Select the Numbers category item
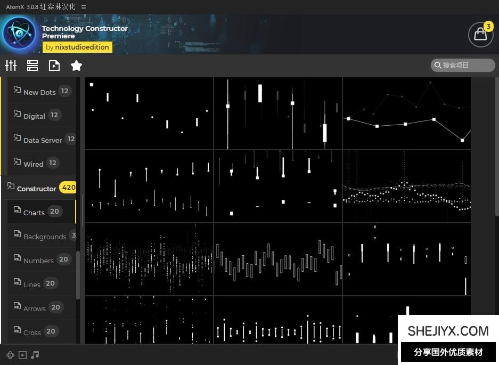 (x=38, y=260)
